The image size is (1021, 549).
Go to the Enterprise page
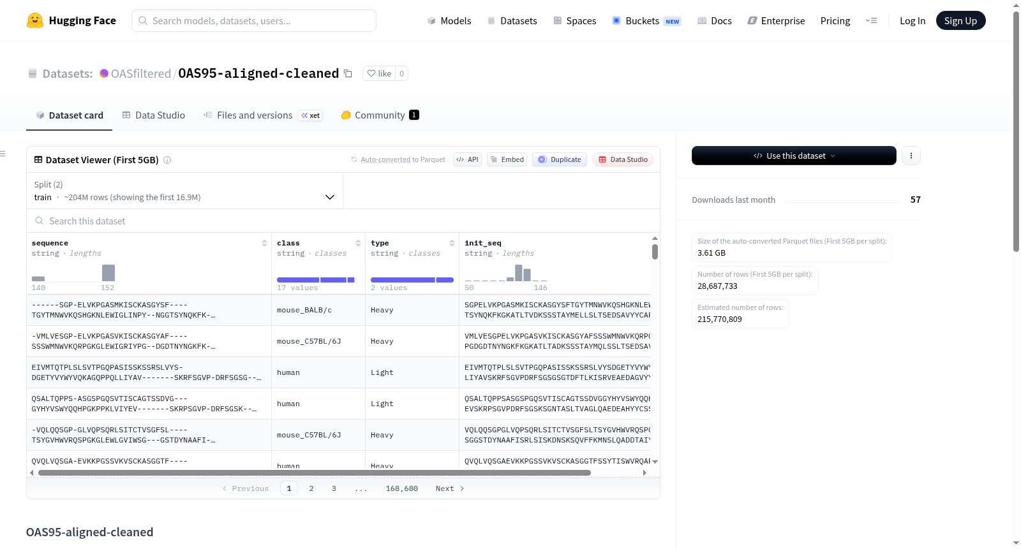click(776, 20)
